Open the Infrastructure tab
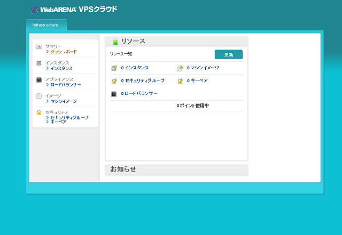This screenshot has height=235, width=342. 46,25
